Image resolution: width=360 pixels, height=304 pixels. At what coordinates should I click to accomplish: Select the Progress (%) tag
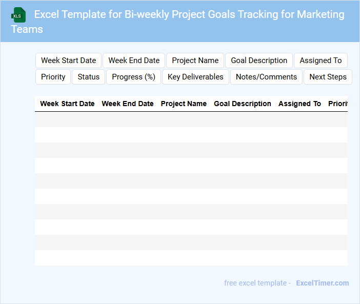tap(133, 77)
